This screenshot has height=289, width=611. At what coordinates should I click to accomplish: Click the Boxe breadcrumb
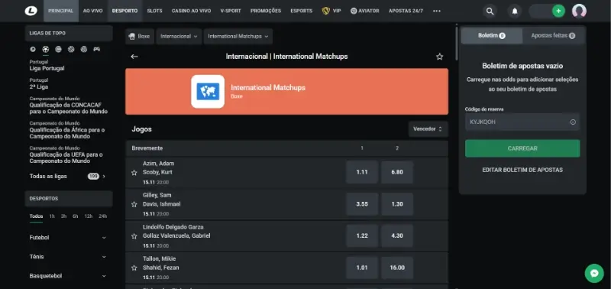(140, 36)
